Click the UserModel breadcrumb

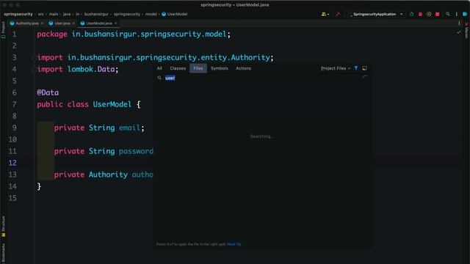pyautogui.click(x=175, y=14)
